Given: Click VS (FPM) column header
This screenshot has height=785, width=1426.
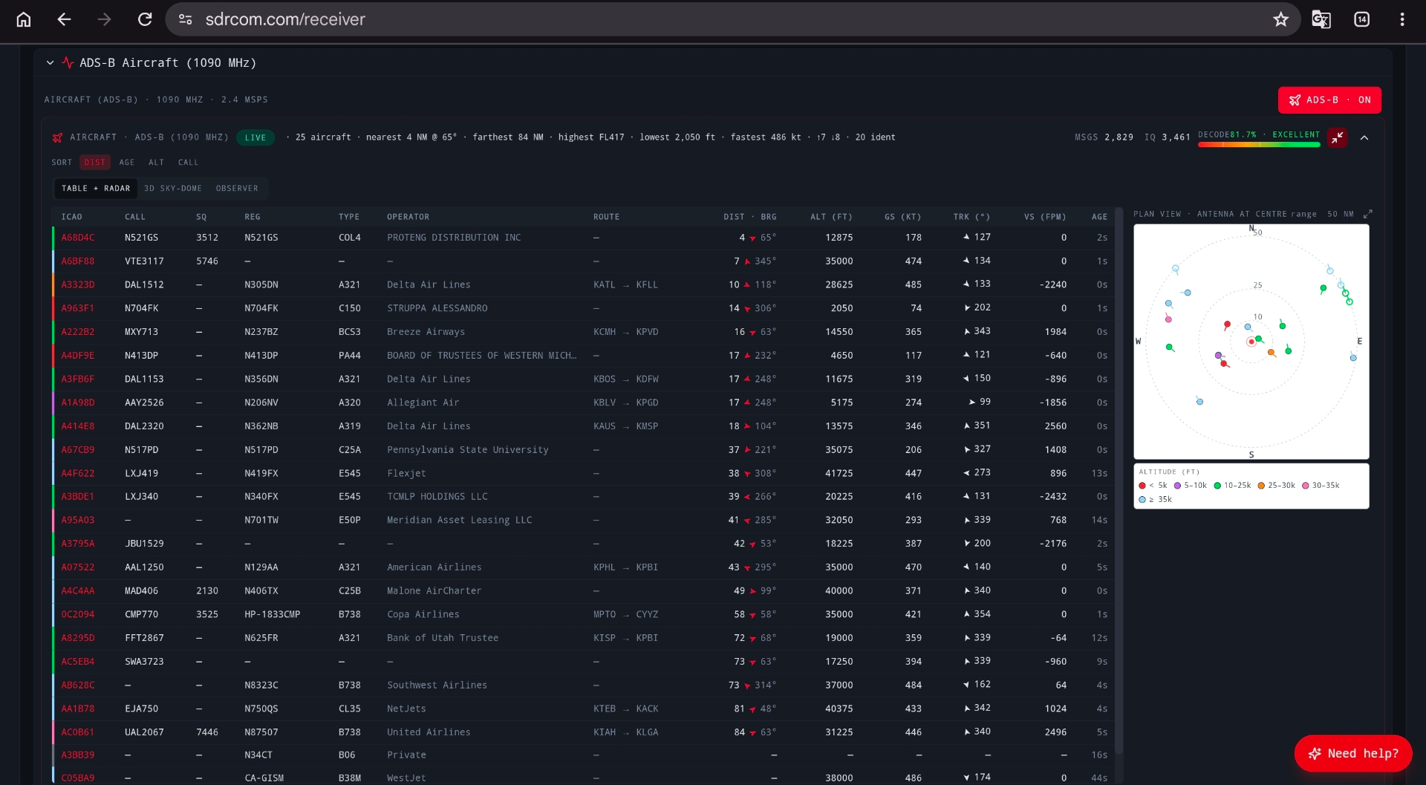Looking at the screenshot, I should [x=1045, y=217].
